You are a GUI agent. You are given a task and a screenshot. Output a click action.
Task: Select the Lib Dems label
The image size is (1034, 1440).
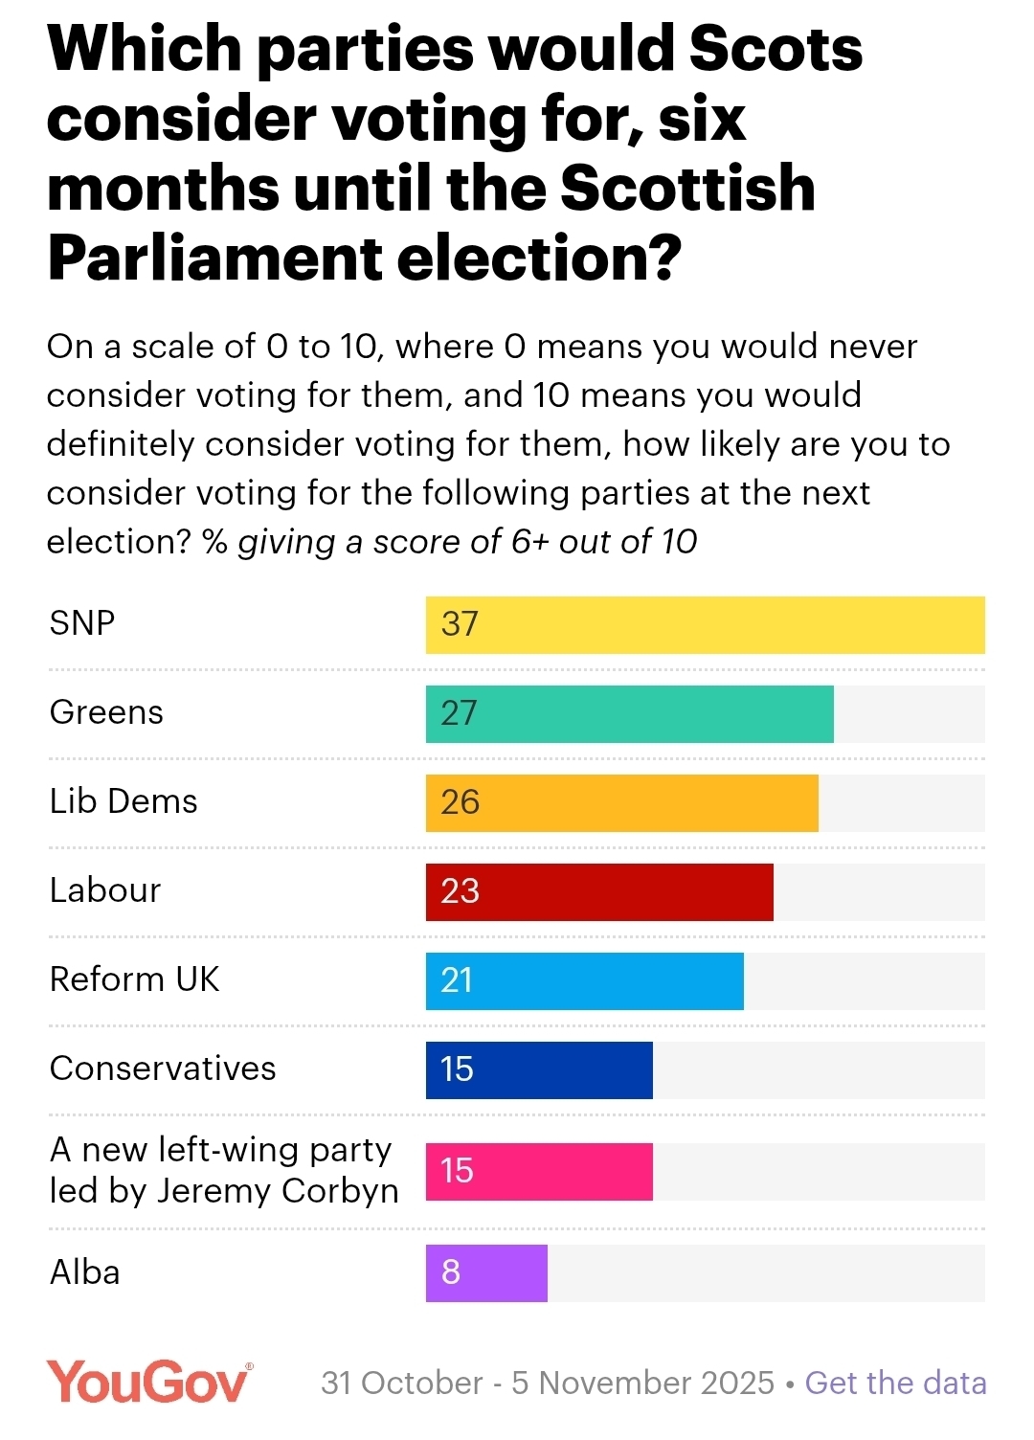[124, 801]
